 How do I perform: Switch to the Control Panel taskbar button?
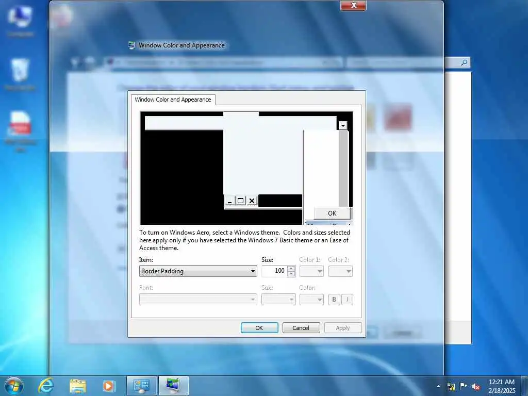coord(142,386)
